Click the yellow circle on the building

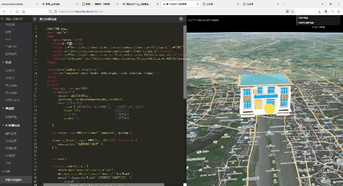click(x=269, y=109)
